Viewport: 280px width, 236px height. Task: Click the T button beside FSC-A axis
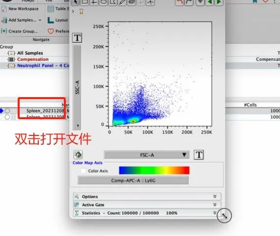coord(199,155)
